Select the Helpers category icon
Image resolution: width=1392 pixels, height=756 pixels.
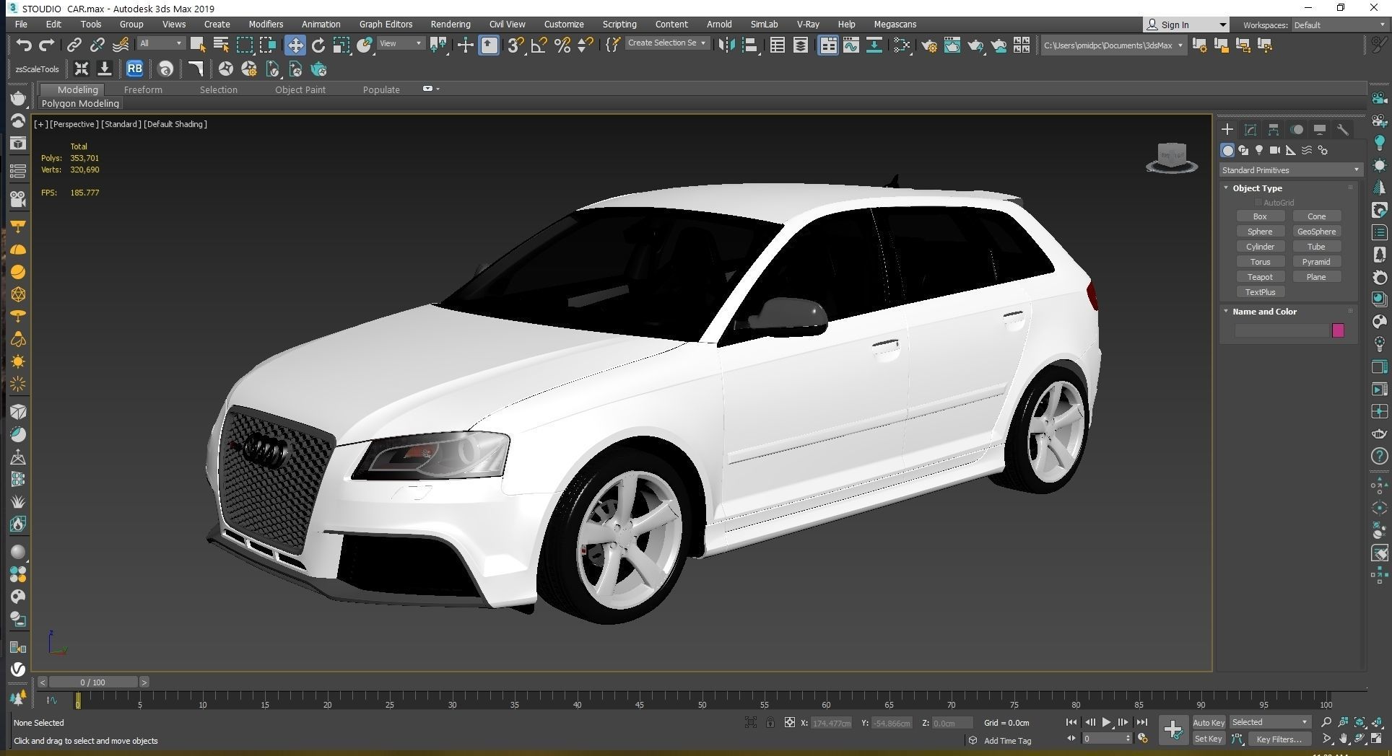[1291, 150]
